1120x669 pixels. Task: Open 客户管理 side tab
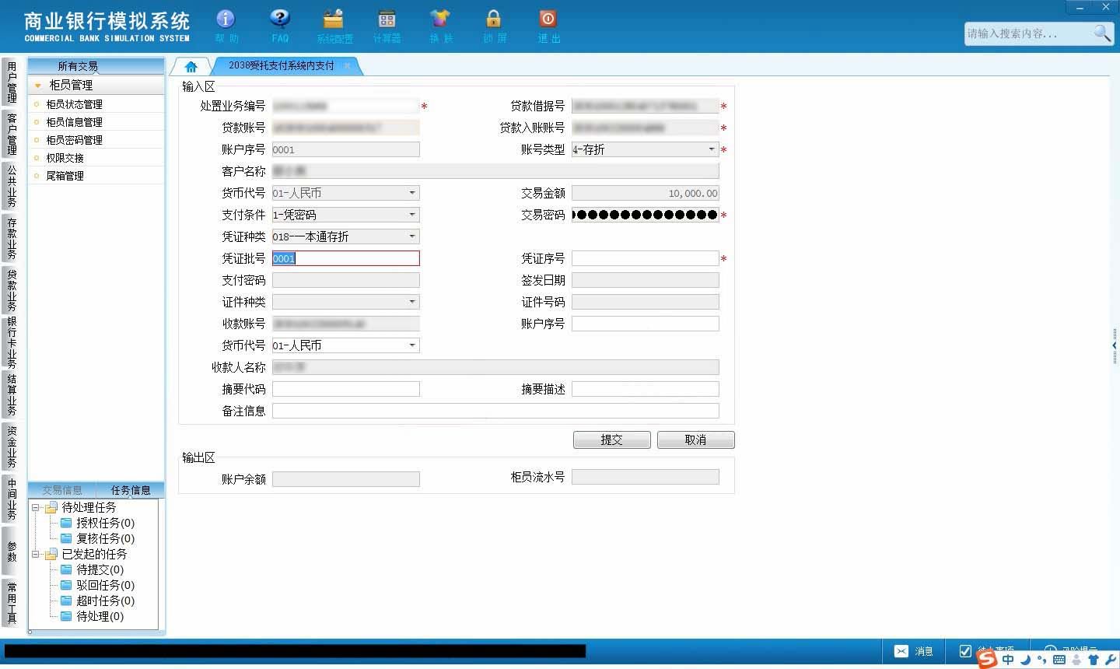pos(12,134)
